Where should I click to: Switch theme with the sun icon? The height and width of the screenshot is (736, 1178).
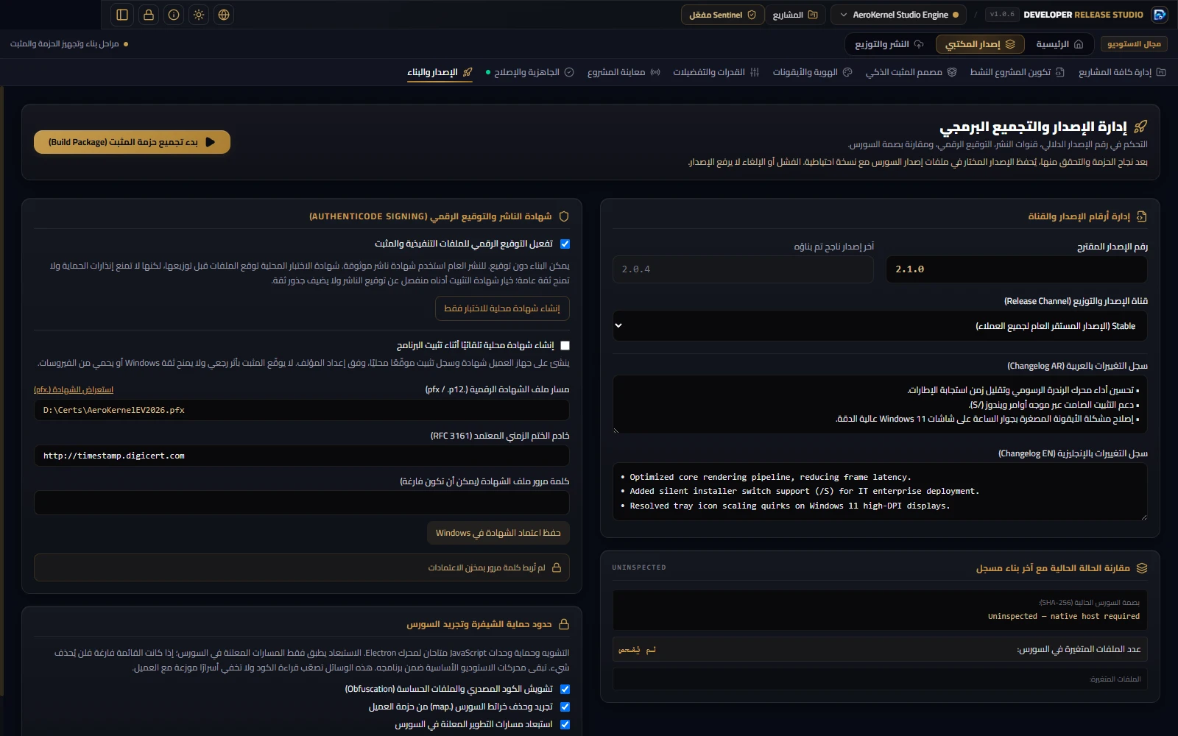click(x=199, y=15)
